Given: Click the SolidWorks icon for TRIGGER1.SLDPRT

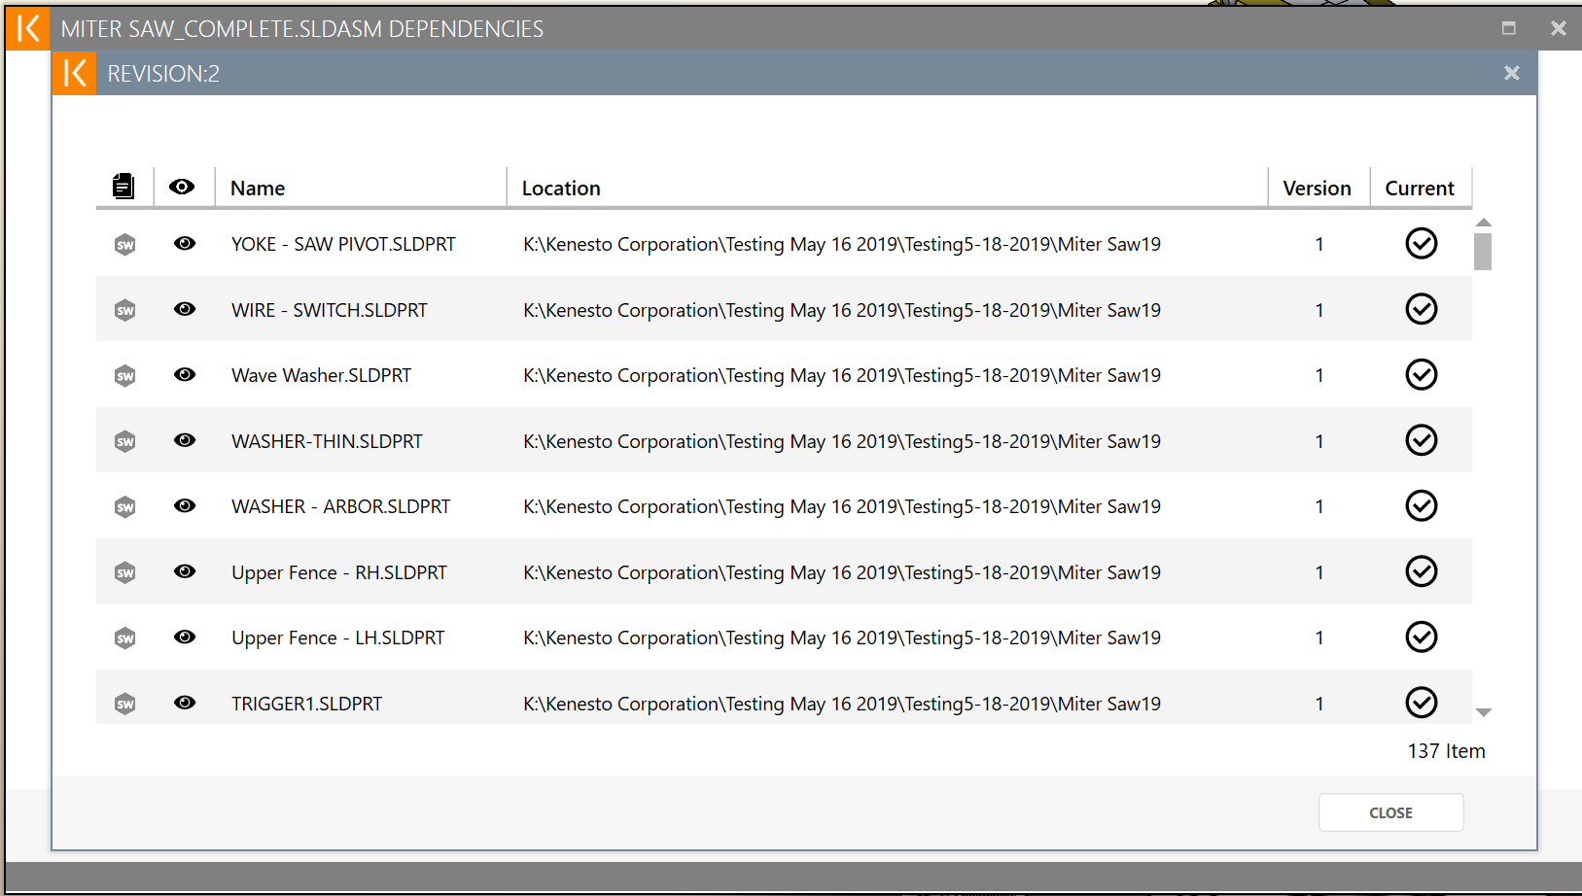Looking at the screenshot, I should (x=124, y=704).
